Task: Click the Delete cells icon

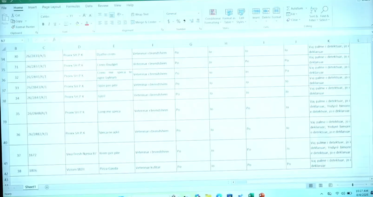Action: click(266, 11)
